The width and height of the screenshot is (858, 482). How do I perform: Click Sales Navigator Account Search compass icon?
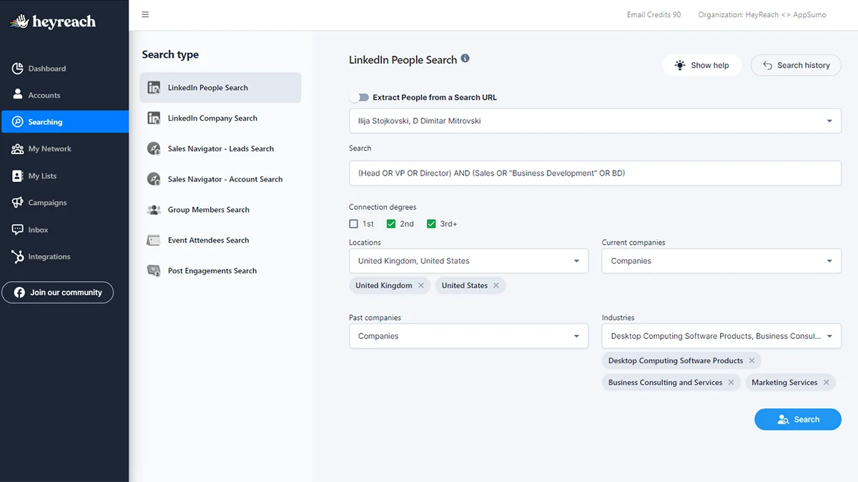click(154, 179)
